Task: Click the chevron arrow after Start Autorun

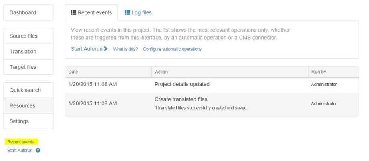Action: click(x=105, y=49)
